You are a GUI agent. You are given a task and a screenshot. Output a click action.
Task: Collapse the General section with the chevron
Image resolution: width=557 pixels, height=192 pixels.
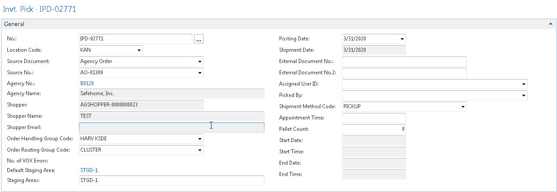pos(550,24)
